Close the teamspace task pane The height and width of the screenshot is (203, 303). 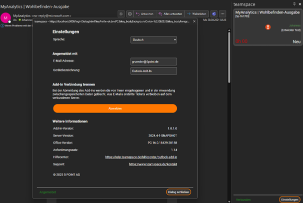(x=299, y=4)
